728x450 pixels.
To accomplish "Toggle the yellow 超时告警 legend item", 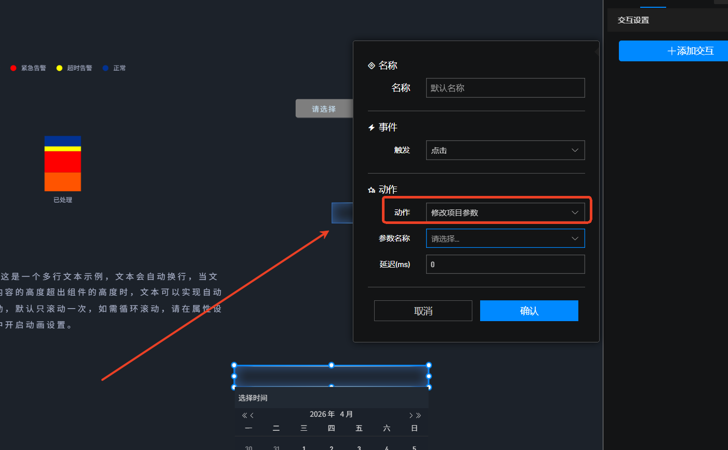I will pyautogui.click(x=74, y=68).
